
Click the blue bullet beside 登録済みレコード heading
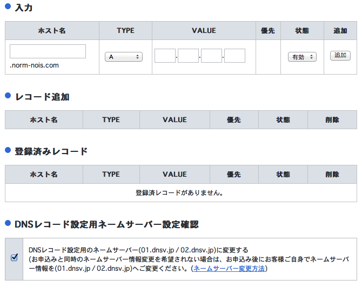tap(8, 150)
